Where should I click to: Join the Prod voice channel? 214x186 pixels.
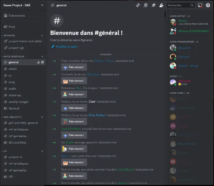click(23, 27)
